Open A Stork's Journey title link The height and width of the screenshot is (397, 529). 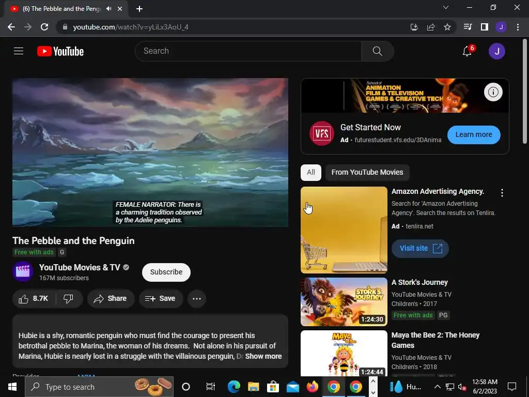point(419,282)
